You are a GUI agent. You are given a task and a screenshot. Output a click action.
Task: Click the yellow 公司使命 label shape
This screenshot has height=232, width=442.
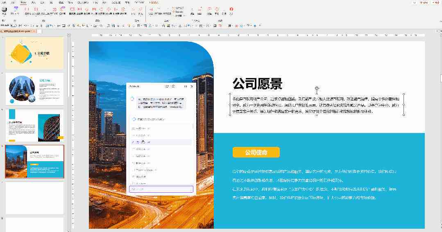click(x=256, y=152)
